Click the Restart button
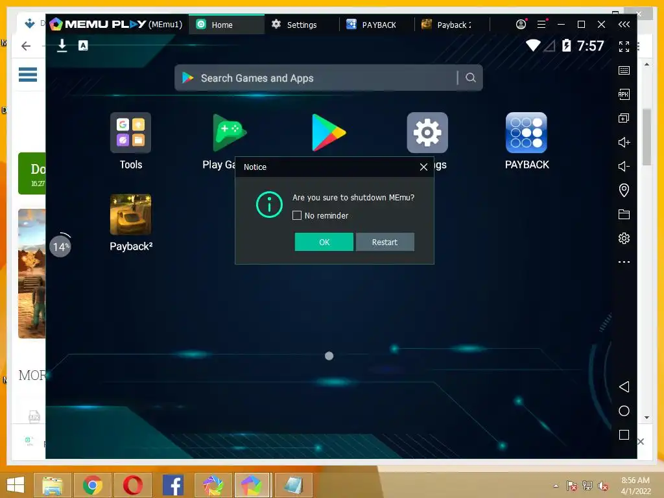 coord(385,242)
